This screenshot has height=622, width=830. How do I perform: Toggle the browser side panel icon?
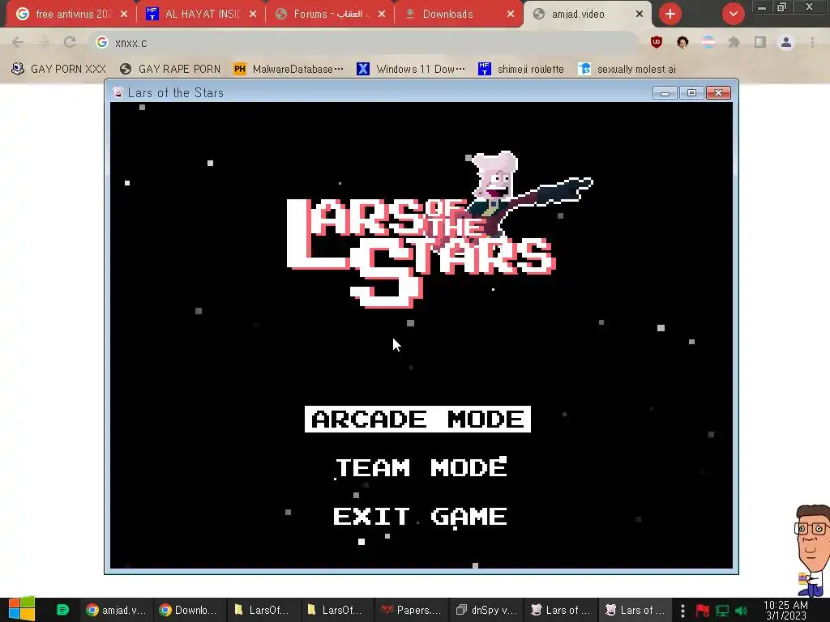760,42
